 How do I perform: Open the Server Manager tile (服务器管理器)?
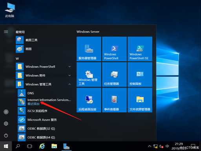pos(89,49)
